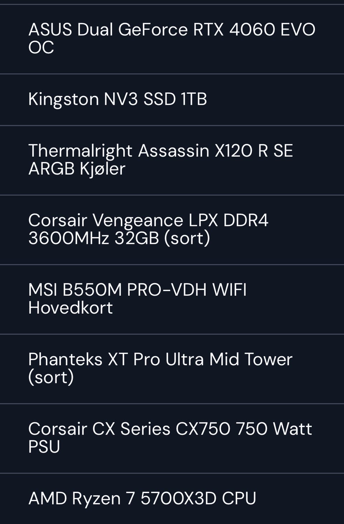The height and width of the screenshot is (524, 344).
Task: Click the 'ARGB Kjøler' text line
Action: pos(77,169)
